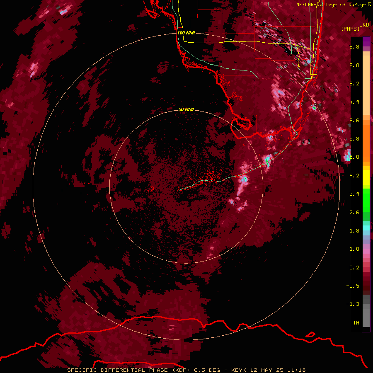
Task: Click the 1.0 value on the color scale
Action: (x=354, y=249)
